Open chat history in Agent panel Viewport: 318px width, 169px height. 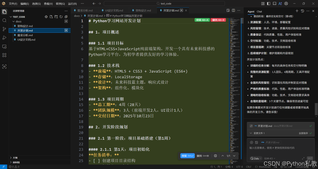click(x=302, y=11)
